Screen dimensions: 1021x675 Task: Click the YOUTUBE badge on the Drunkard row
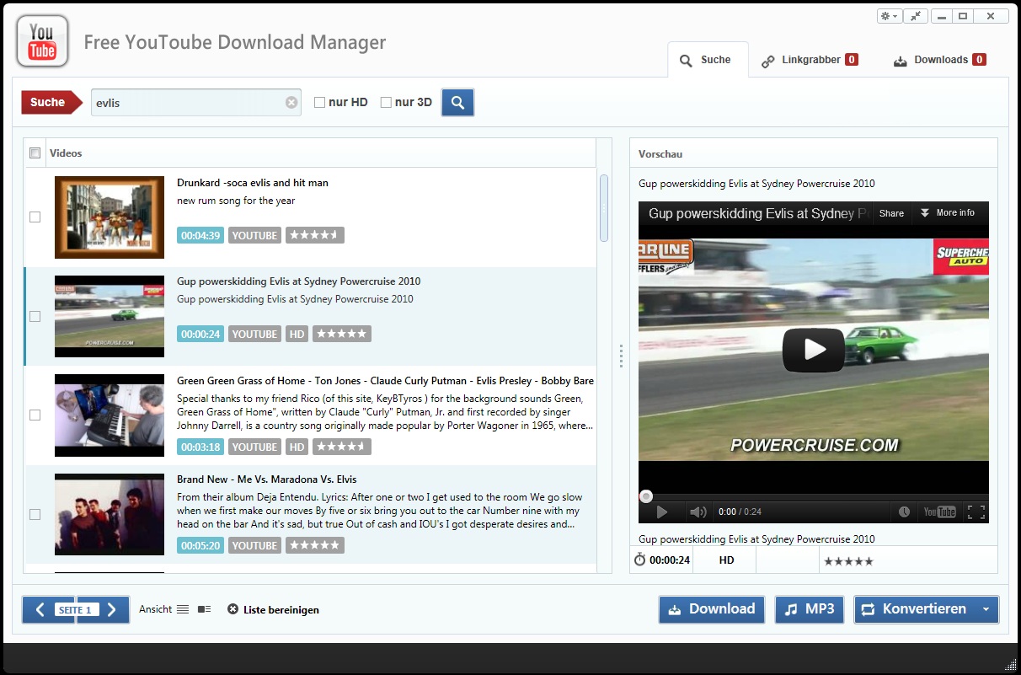[254, 235]
